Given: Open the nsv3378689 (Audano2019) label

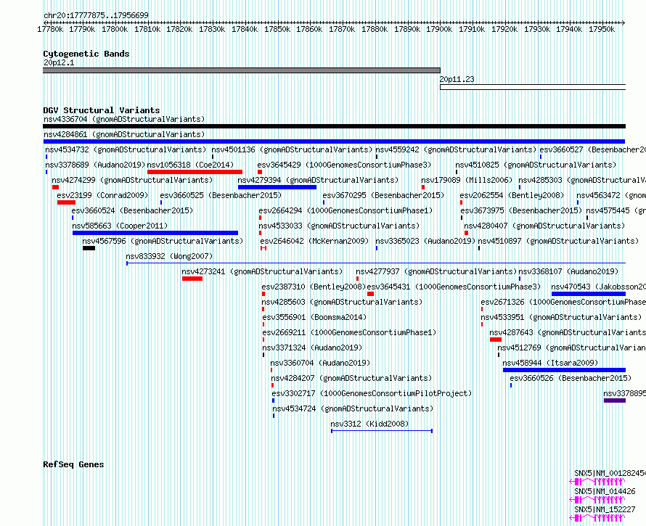Looking at the screenshot, I should coord(95,165).
